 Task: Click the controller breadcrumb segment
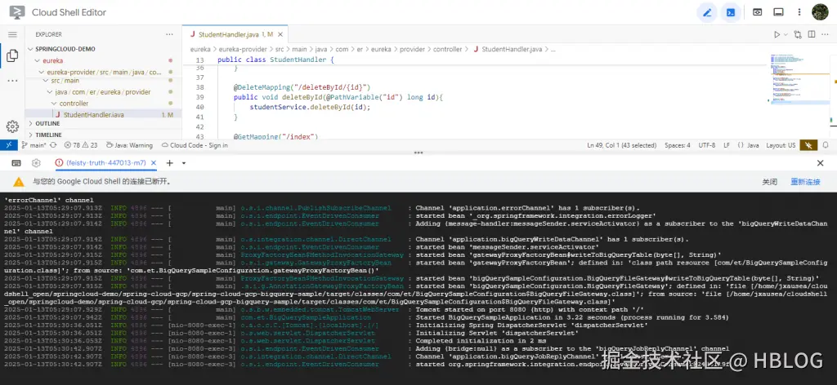click(447, 49)
